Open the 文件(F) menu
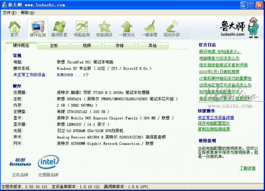 [9, 13]
